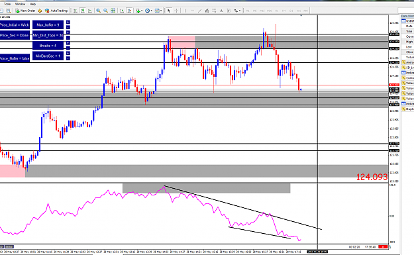Click the Open row in Data Window

pyautogui.click(x=407, y=36)
